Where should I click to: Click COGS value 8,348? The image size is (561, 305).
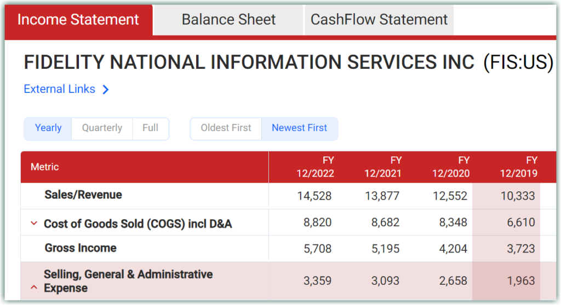pyautogui.click(x=453, y=222)
